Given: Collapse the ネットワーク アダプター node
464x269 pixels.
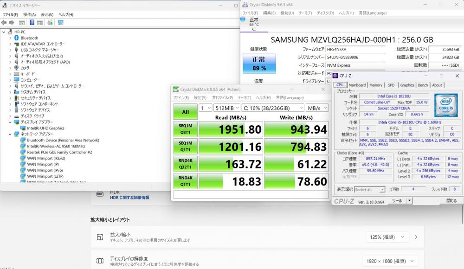Looking at the screenshot, I should (x=10, y=134).
